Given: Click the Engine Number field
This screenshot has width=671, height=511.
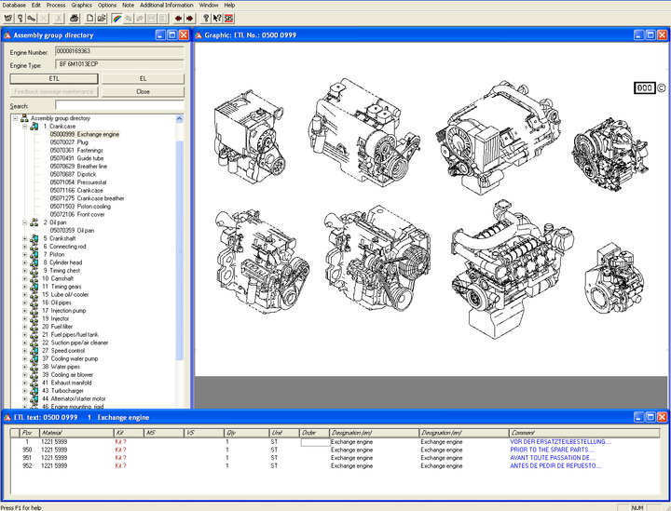Looking at the screenshot, I should (119, 52).
